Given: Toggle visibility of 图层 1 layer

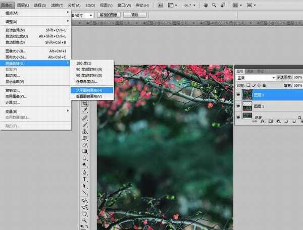Looking at the screenshot, I should pyautogui.click(x=239, y=106).
